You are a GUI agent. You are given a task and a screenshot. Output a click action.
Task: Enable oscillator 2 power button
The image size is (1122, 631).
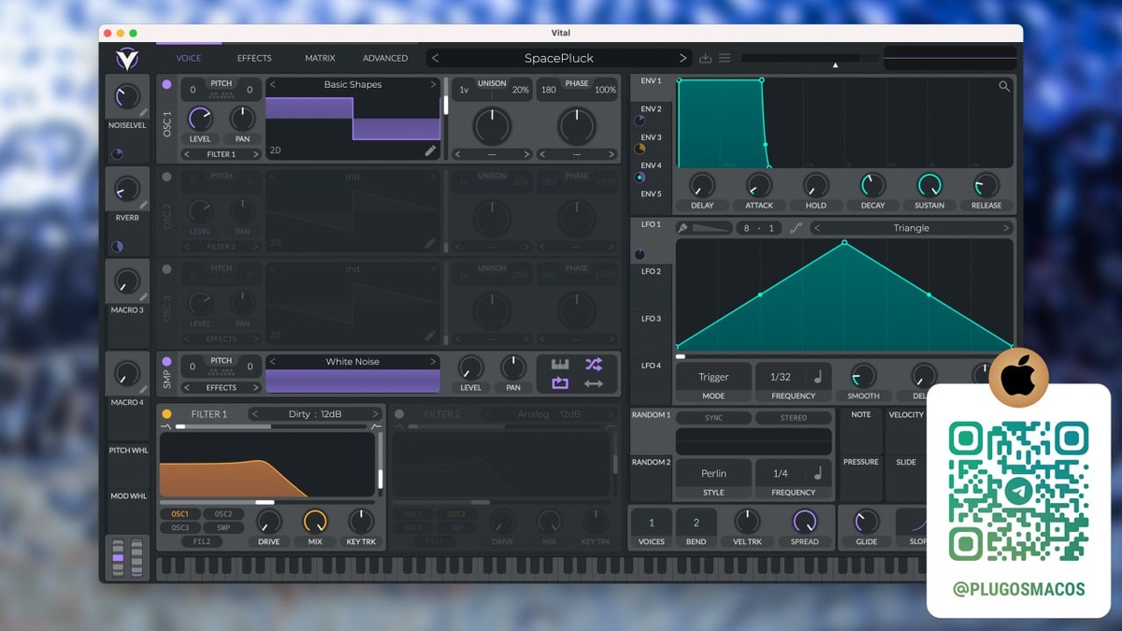coord(166,177)
